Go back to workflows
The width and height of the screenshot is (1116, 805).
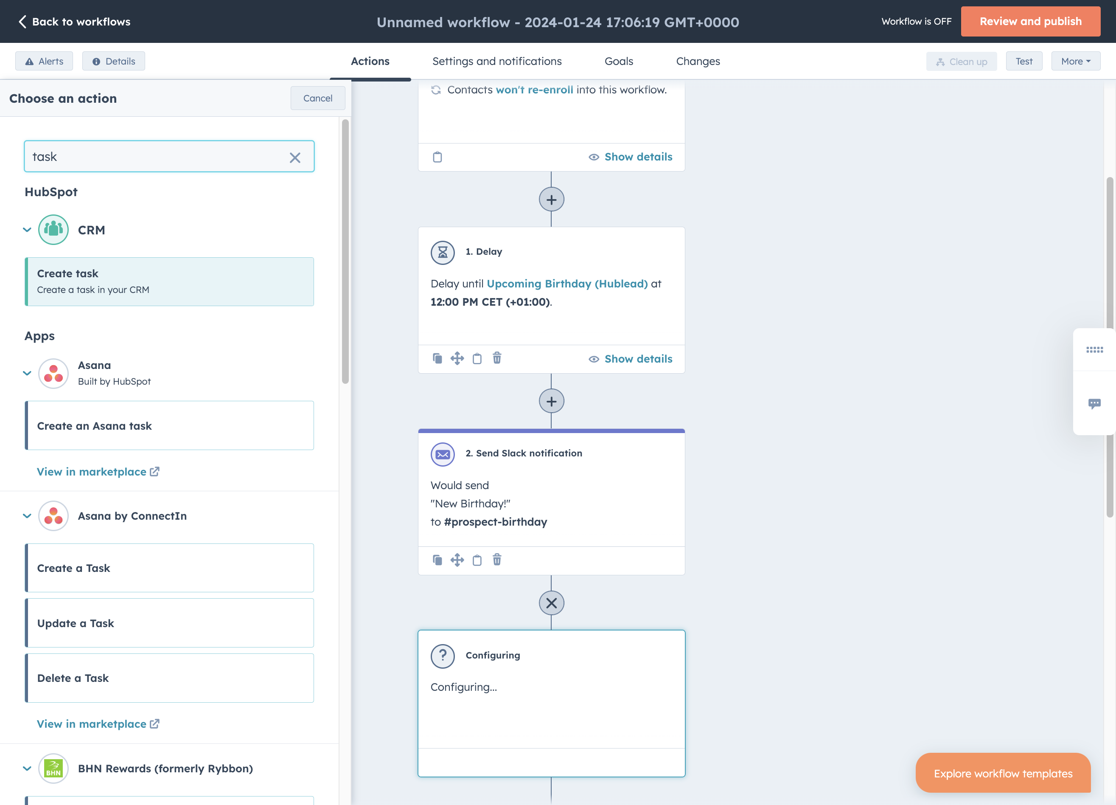[x=74, y=22]
